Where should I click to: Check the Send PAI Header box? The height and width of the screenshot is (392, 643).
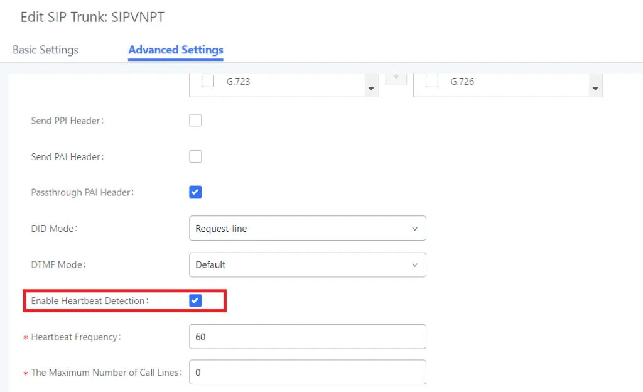195,156
